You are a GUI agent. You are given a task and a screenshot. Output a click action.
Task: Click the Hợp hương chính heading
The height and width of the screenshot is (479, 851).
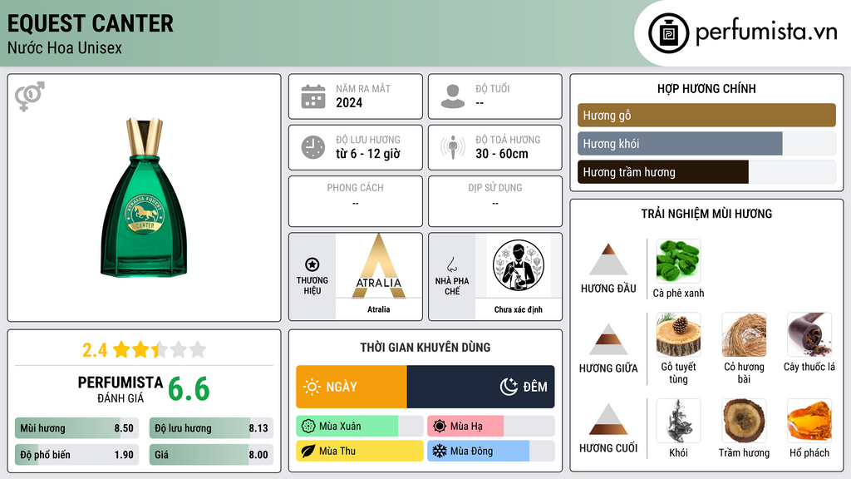coord(706,88)
